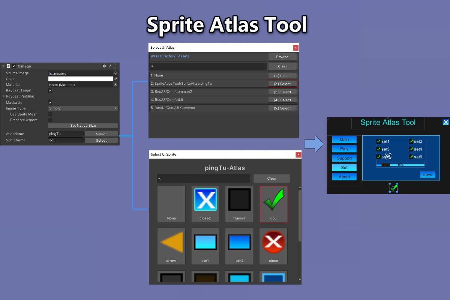Toggle Raycast Target checkbox
The image size is (450, 300).
50,90
